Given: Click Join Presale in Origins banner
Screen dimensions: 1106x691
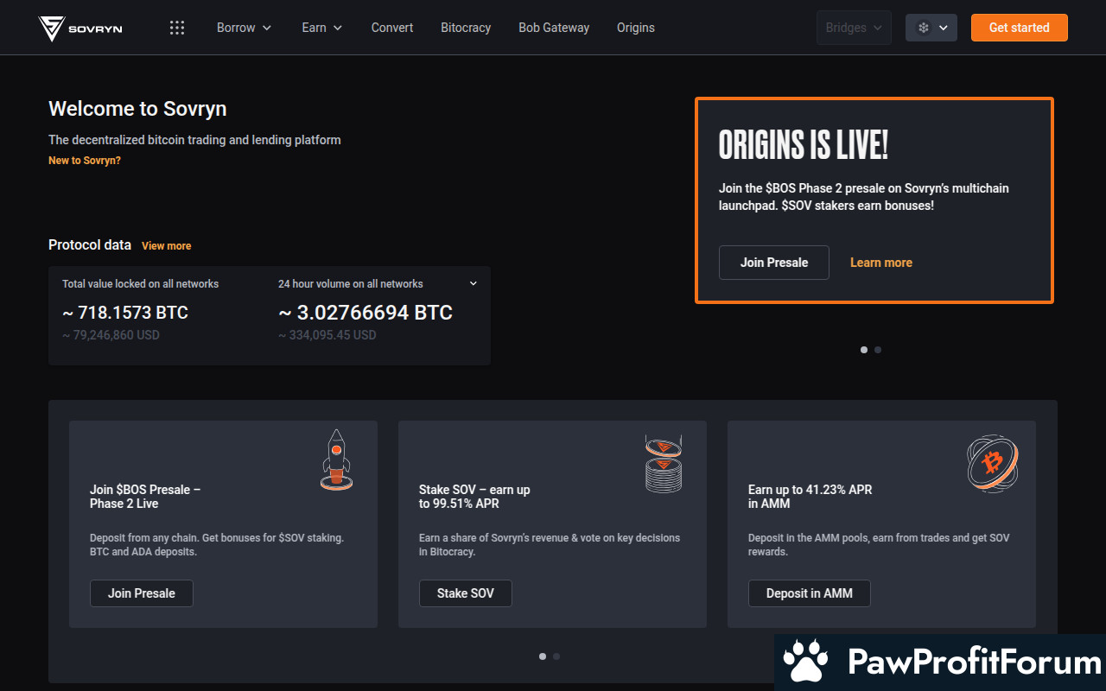Looking at the screenshot, I should 773,263.
